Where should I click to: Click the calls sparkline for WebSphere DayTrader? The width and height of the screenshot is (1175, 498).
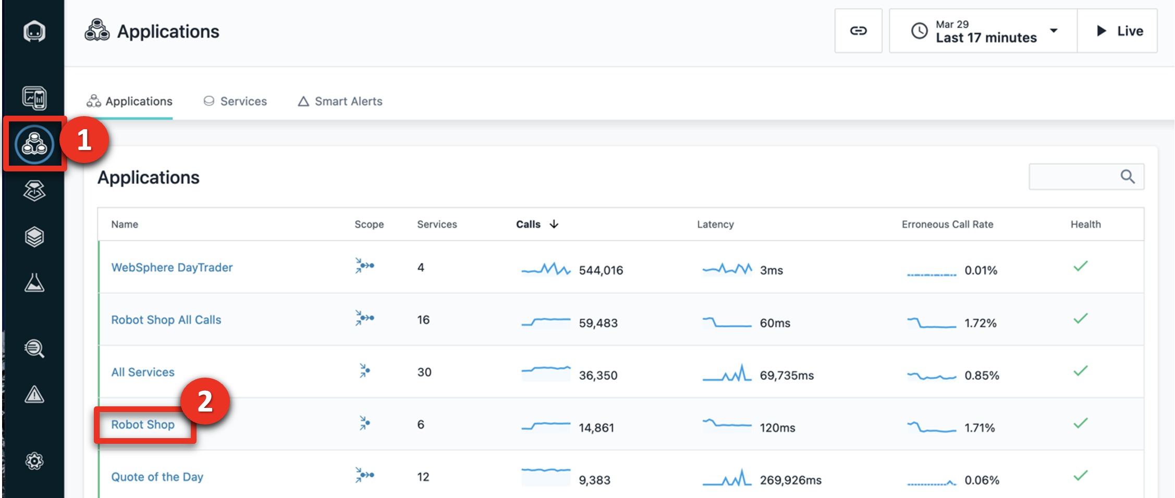(546, 269)
